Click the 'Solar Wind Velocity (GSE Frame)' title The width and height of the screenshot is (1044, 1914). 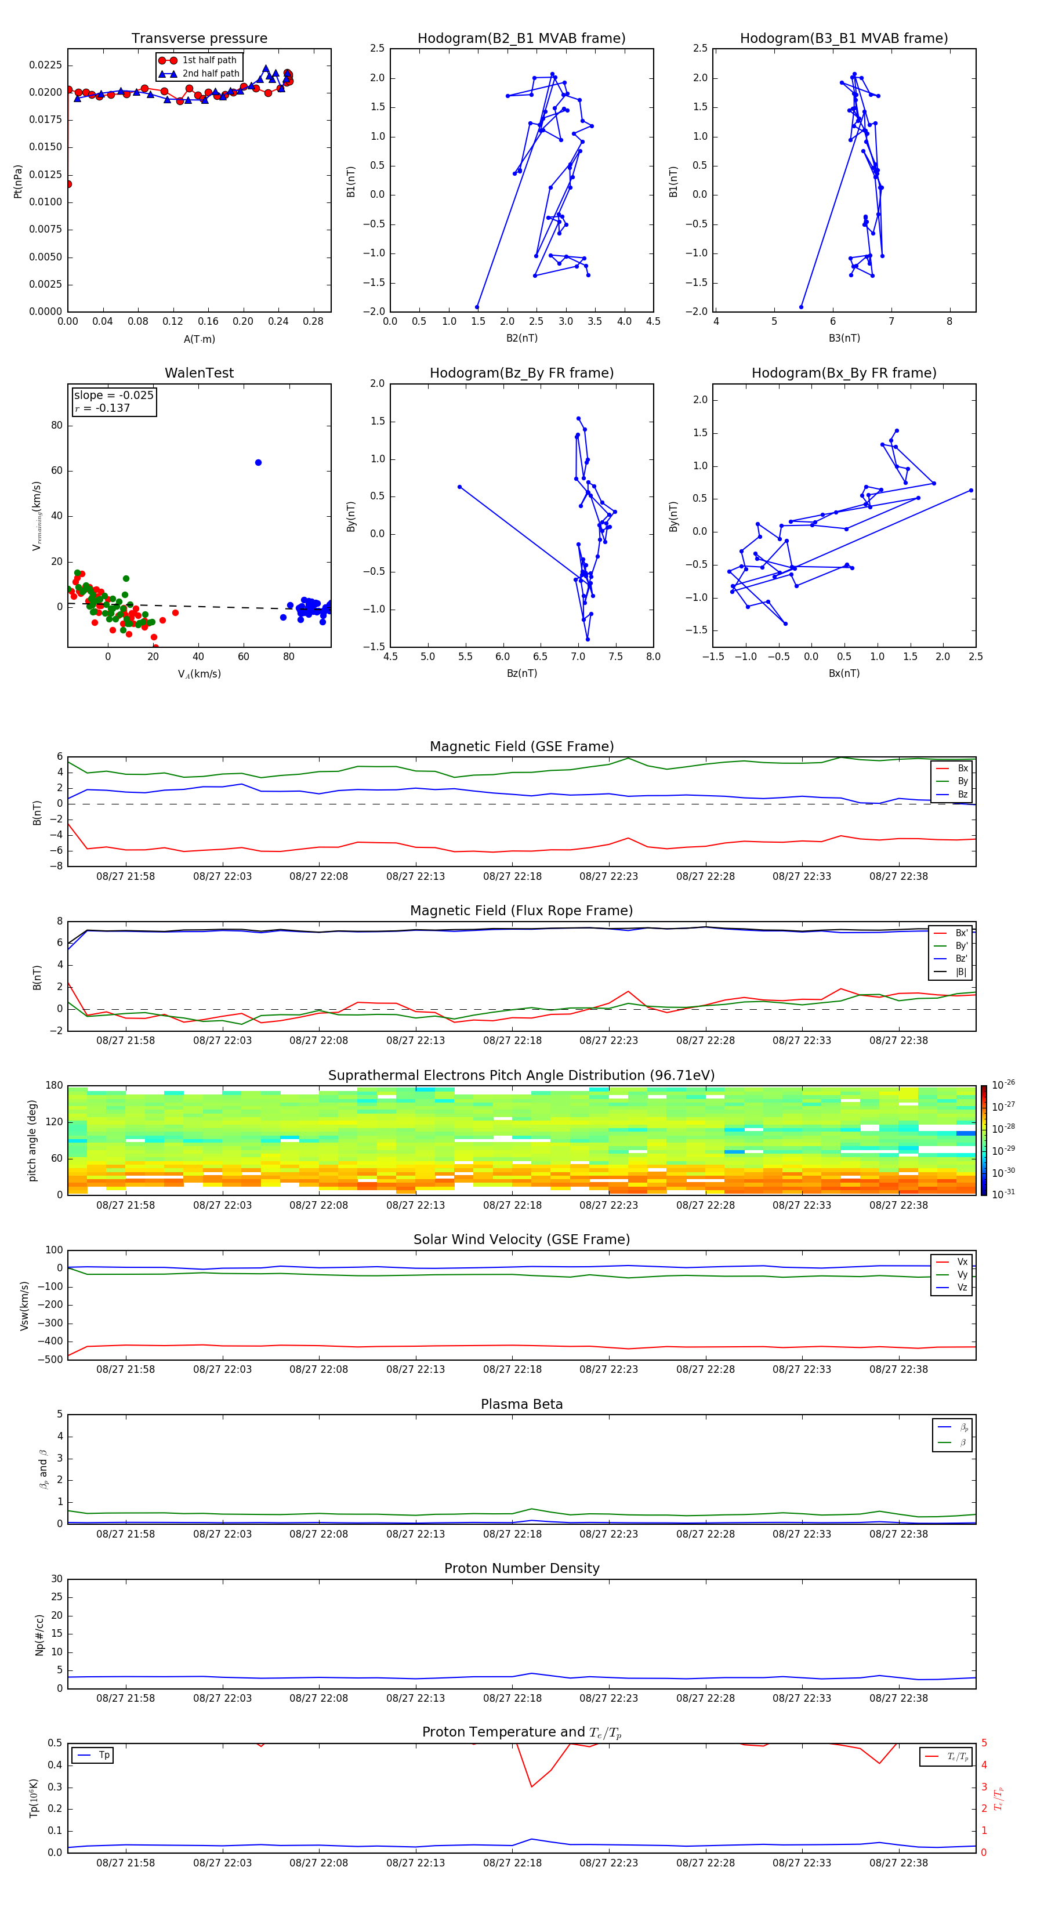pos(521,1239)
